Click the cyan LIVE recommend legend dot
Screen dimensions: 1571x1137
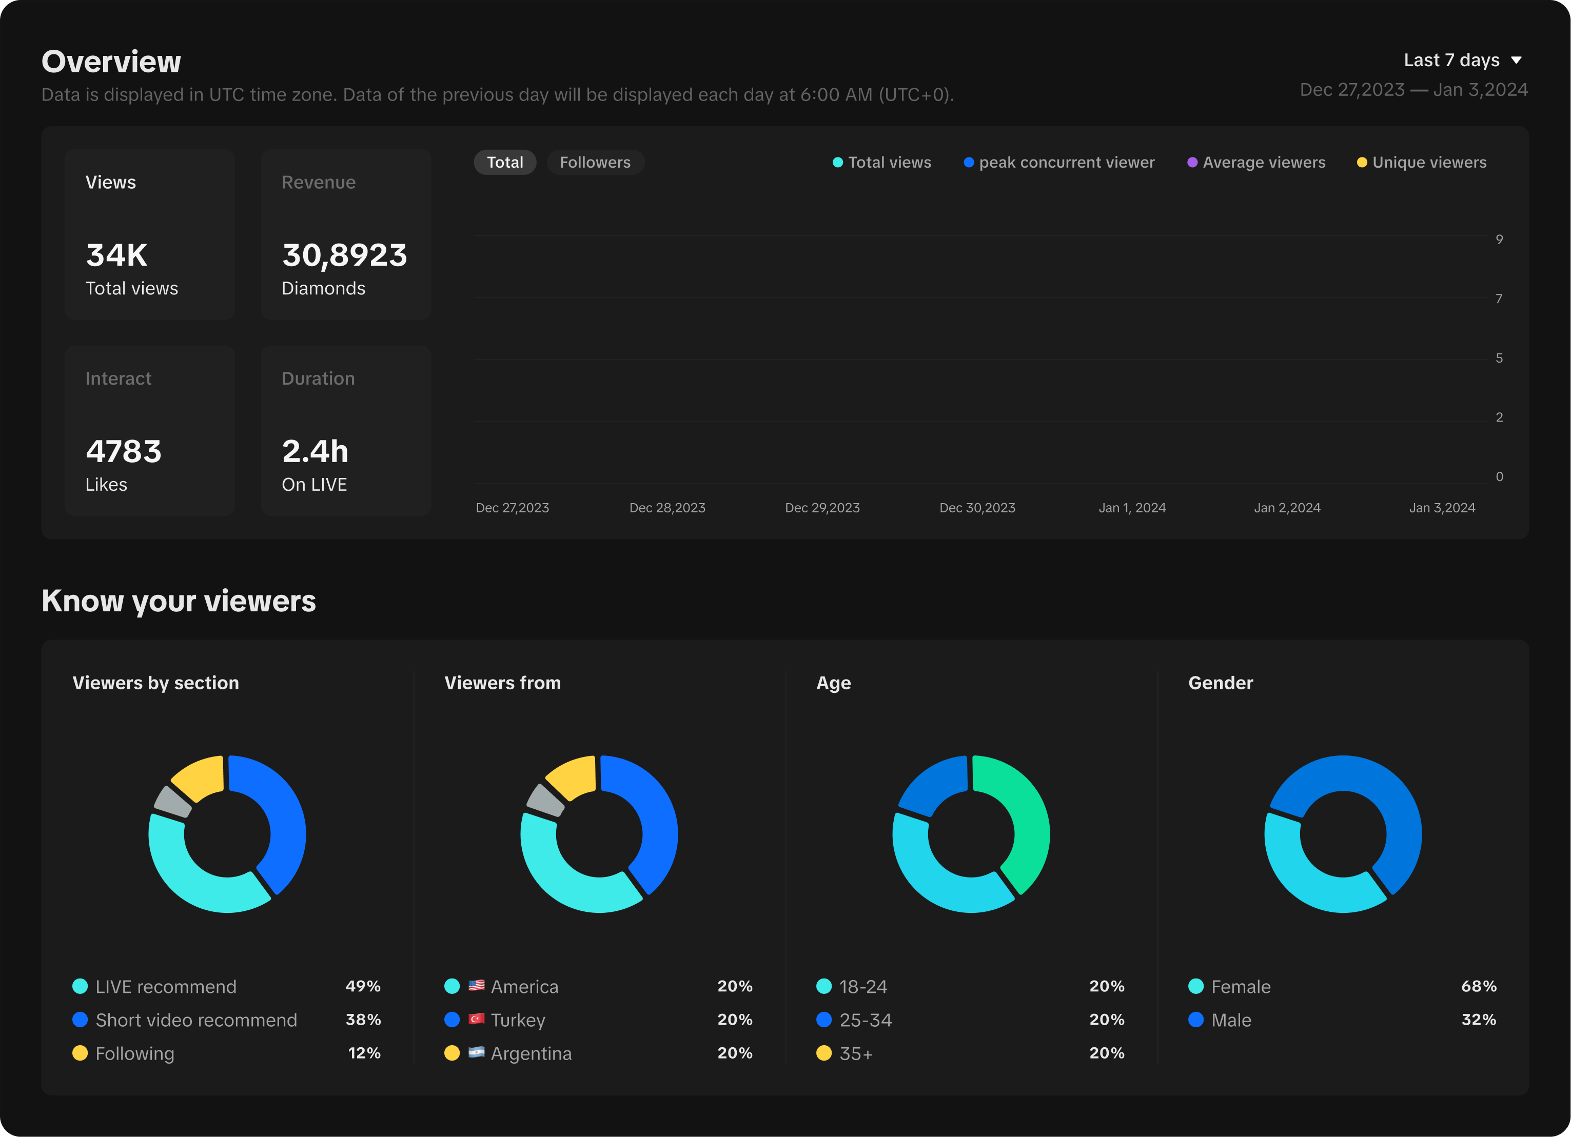81,986
